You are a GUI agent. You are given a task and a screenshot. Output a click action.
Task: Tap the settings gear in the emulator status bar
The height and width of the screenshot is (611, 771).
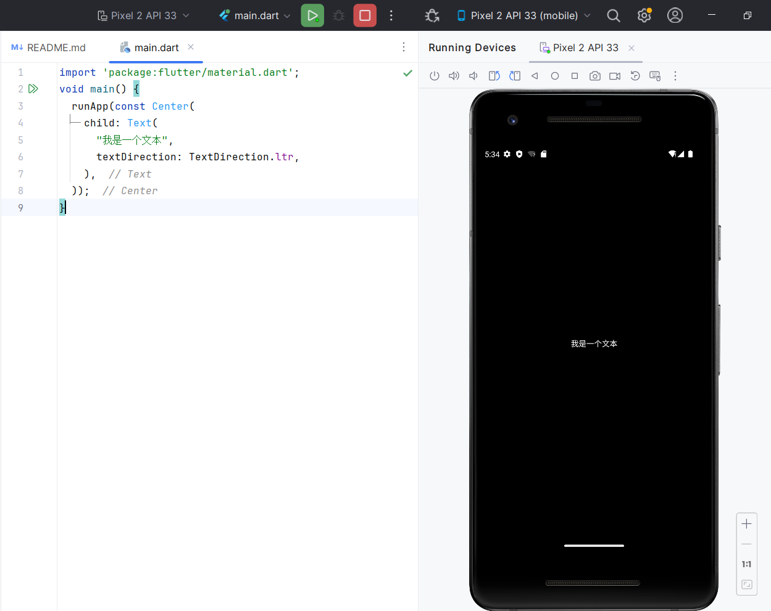tap(507, 154)
